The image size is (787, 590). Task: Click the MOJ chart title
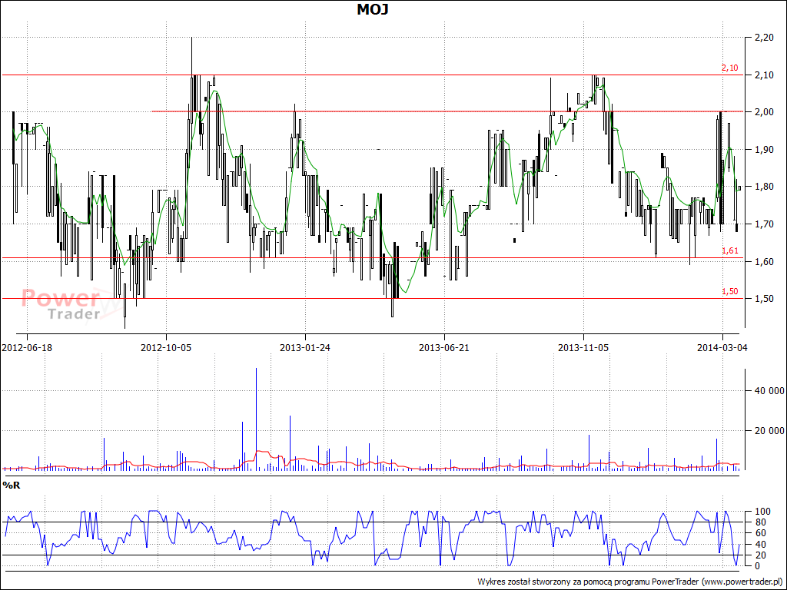[x=373, y=9]
